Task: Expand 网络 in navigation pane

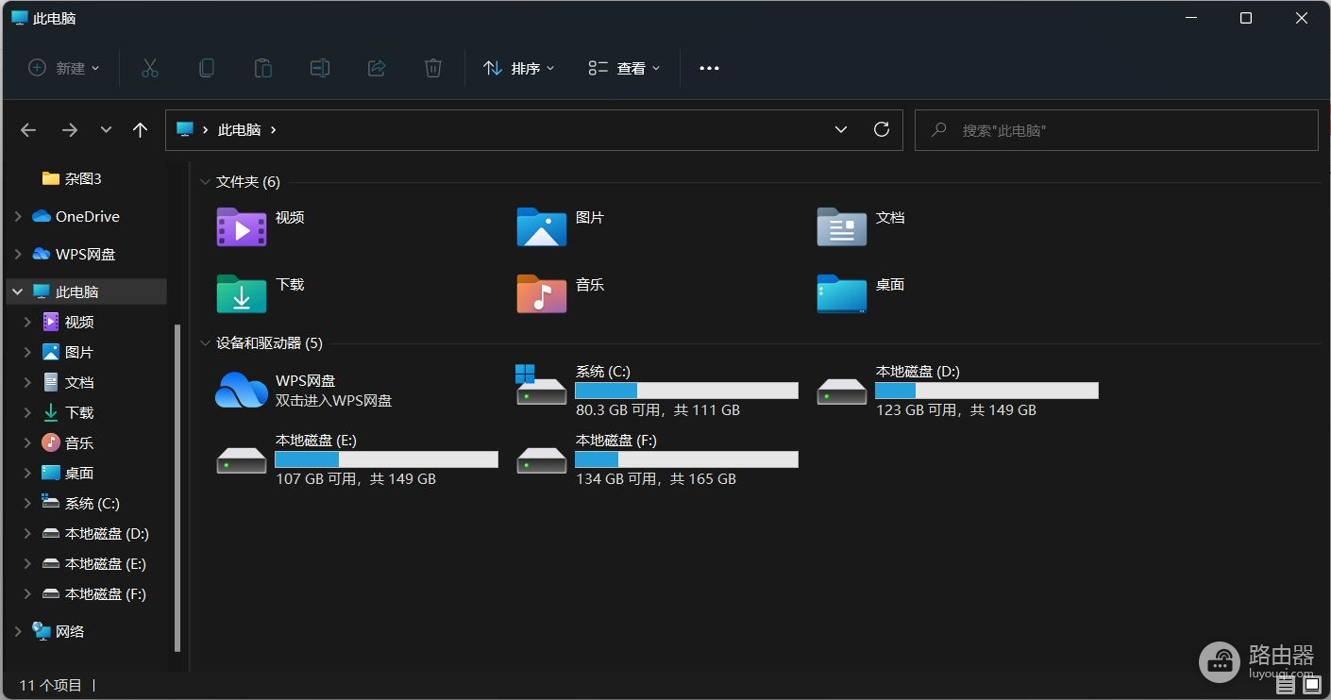Action: 18,631
